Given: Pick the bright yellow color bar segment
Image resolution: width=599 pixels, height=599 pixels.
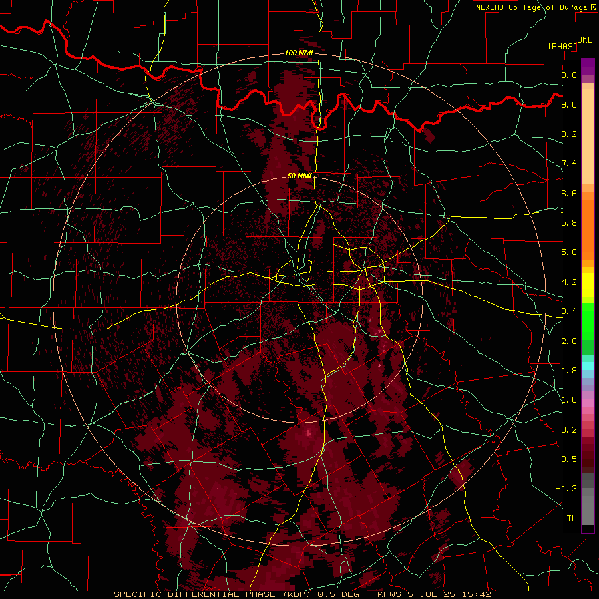Looking at the screenshot, I should 588,285.
